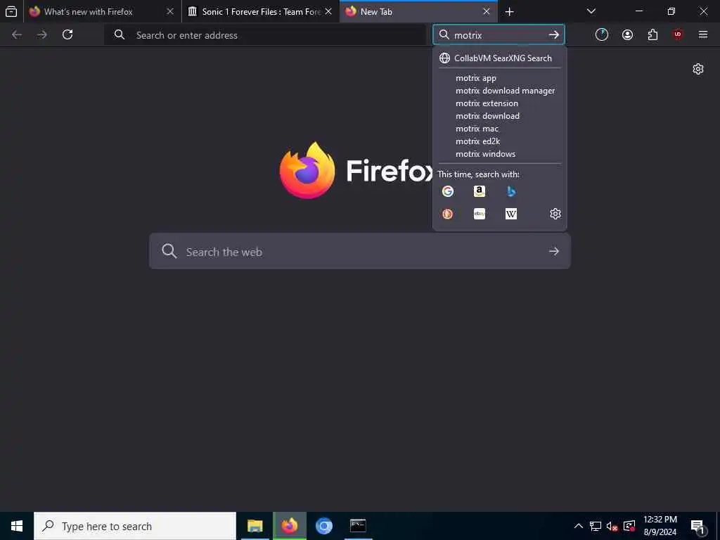Open the Windows Start menu
Screen dimensions: 720x540
click(17, 526)
